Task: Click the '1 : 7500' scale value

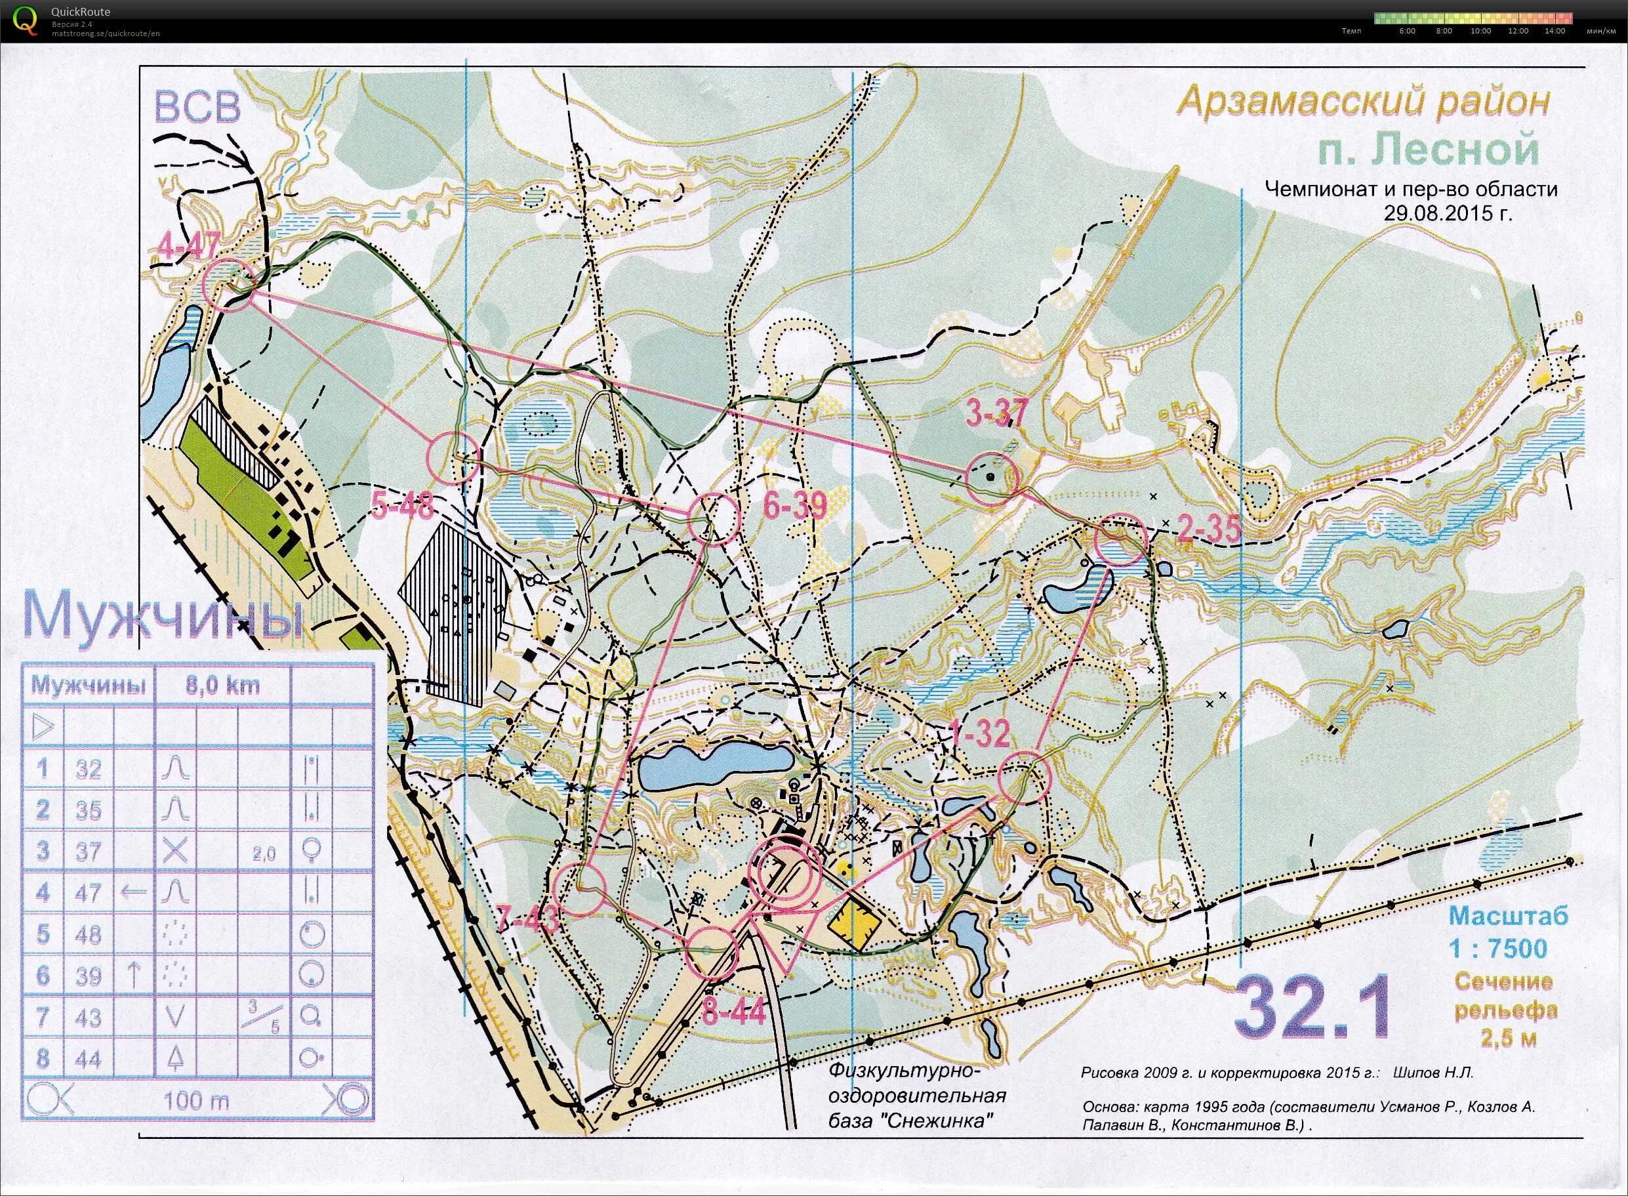Action: point(1497,949)
